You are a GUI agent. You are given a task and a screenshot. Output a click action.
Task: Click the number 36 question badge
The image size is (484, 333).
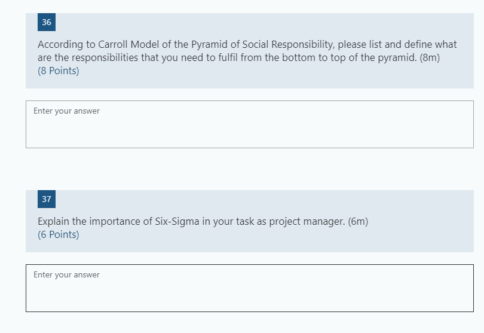coord(47,22)
